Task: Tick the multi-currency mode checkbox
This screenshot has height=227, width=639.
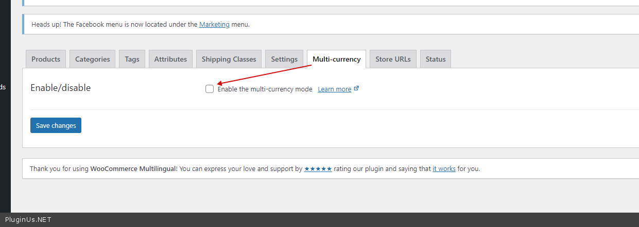Action: [x=210, y=89]
